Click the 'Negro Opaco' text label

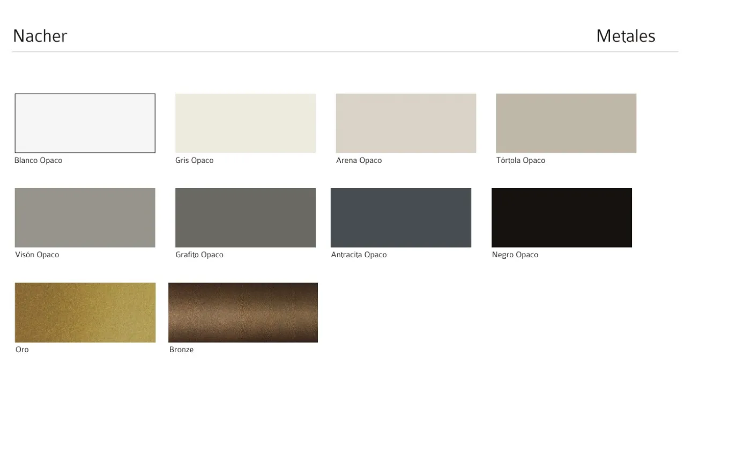515,255
